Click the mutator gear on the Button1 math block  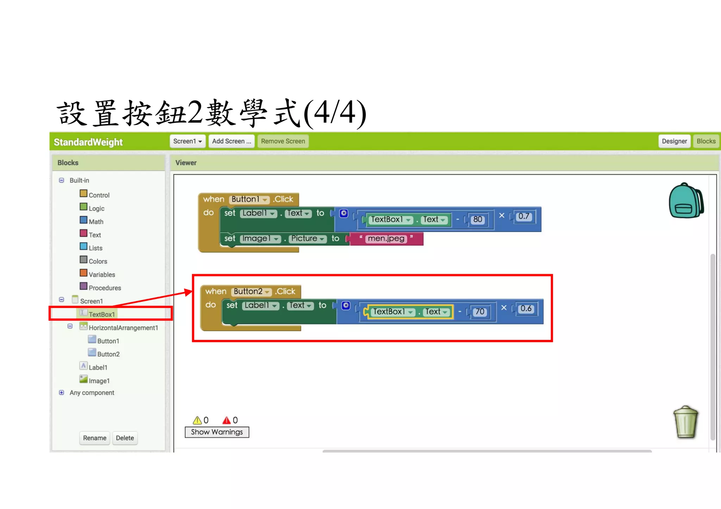click(344, 213)
